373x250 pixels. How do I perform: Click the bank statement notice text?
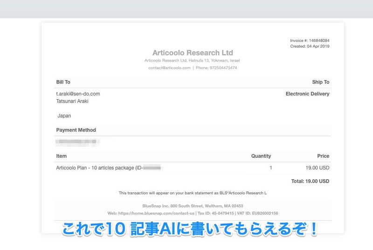coord(193,193)
